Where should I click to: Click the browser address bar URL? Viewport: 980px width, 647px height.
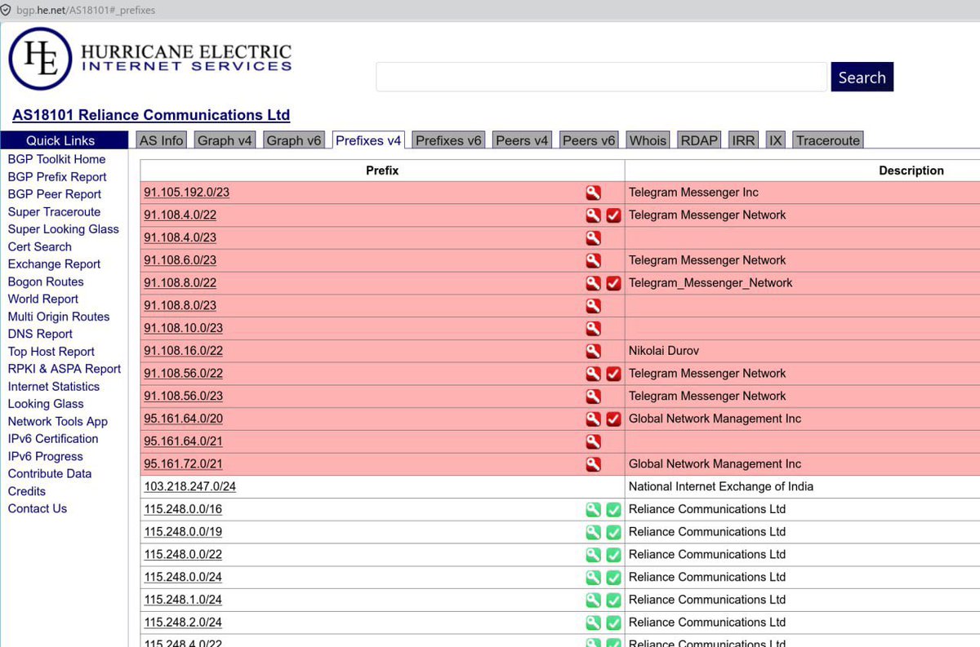coord(85,10)
